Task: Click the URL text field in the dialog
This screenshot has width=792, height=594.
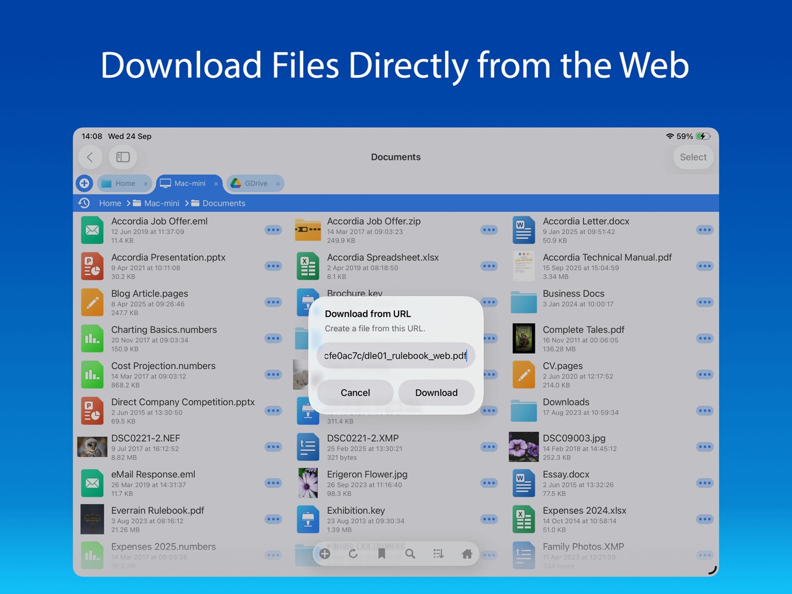Action: coord(395,356)
